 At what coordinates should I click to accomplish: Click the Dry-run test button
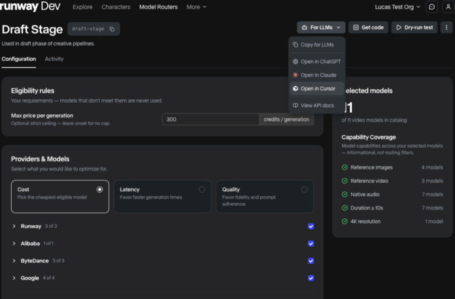pyautogui.click(x=414, y=27)
